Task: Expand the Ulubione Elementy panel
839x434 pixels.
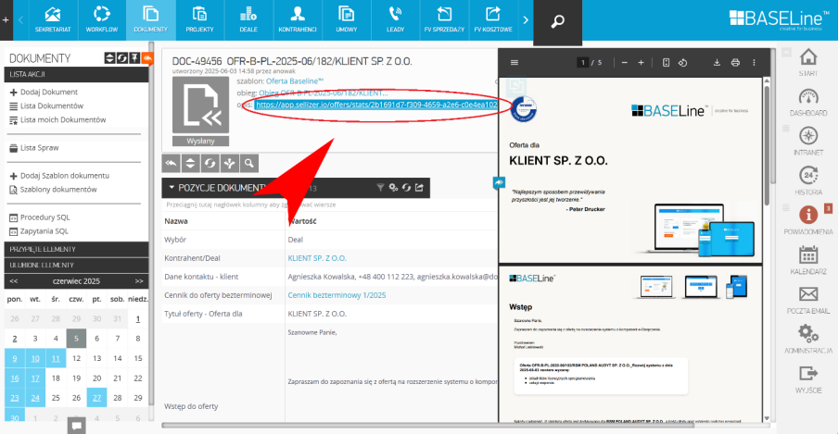Action: 74,264
